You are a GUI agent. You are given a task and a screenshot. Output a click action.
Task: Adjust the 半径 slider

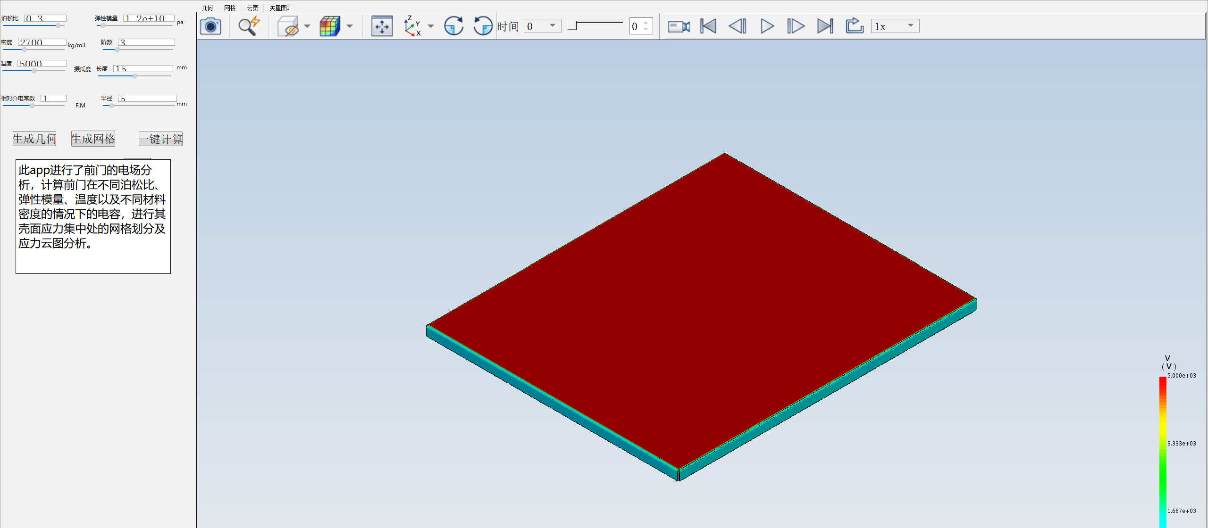coord(139,106)
